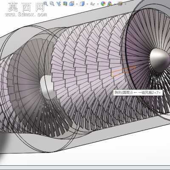Click the Zoom to Fit icon
Viewport: 170px width, 170px height.
45,3
